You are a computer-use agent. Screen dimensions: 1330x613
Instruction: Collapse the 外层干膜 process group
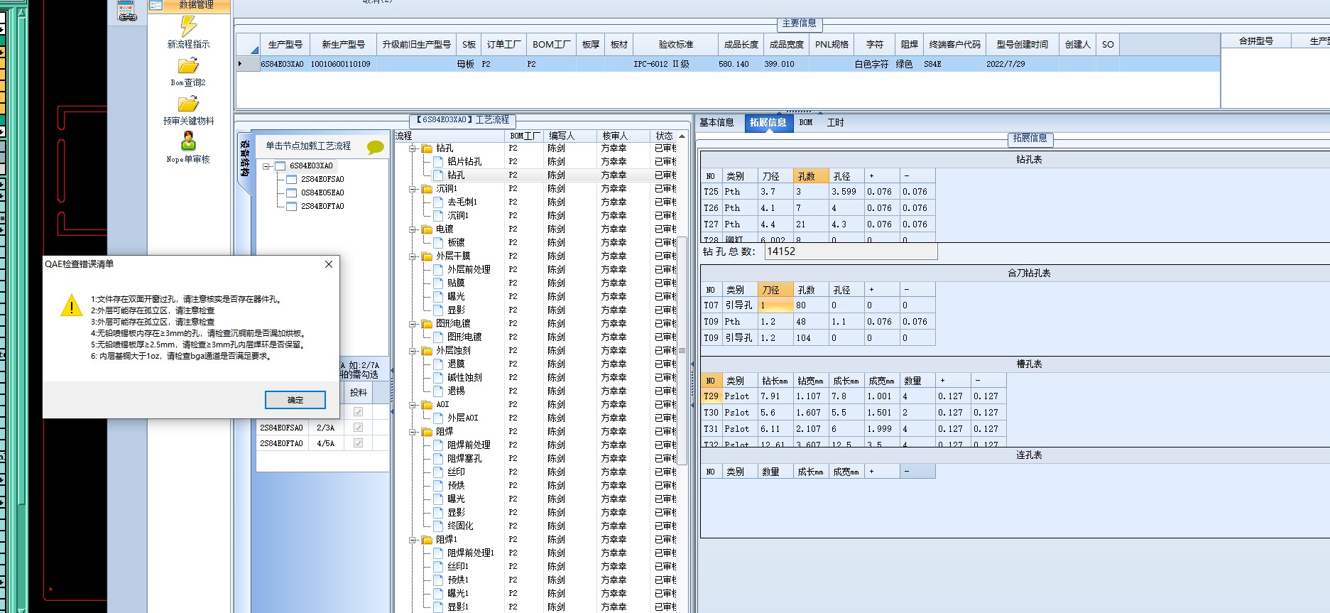point(413,256)
